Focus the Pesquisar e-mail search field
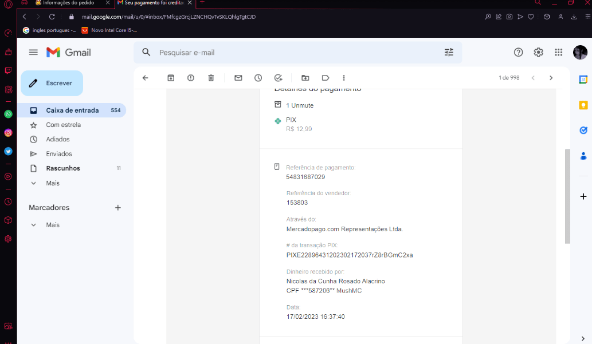Viewport: 592px width, 344px height. 298,53
